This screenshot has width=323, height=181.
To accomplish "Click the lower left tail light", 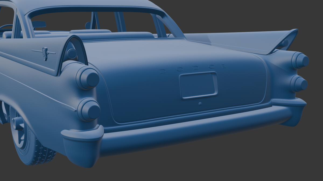I will click(89, 110).
